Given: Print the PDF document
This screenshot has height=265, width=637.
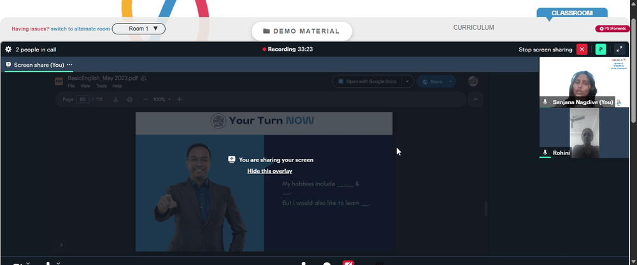Looking at the screenshot, I should 129,99.
